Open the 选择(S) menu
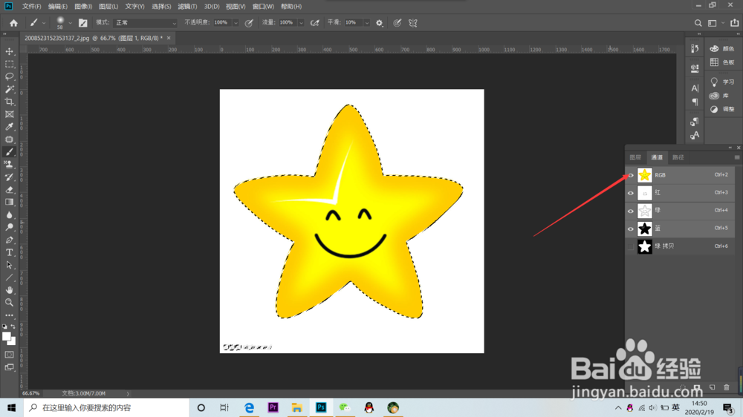 coord(161,6)
